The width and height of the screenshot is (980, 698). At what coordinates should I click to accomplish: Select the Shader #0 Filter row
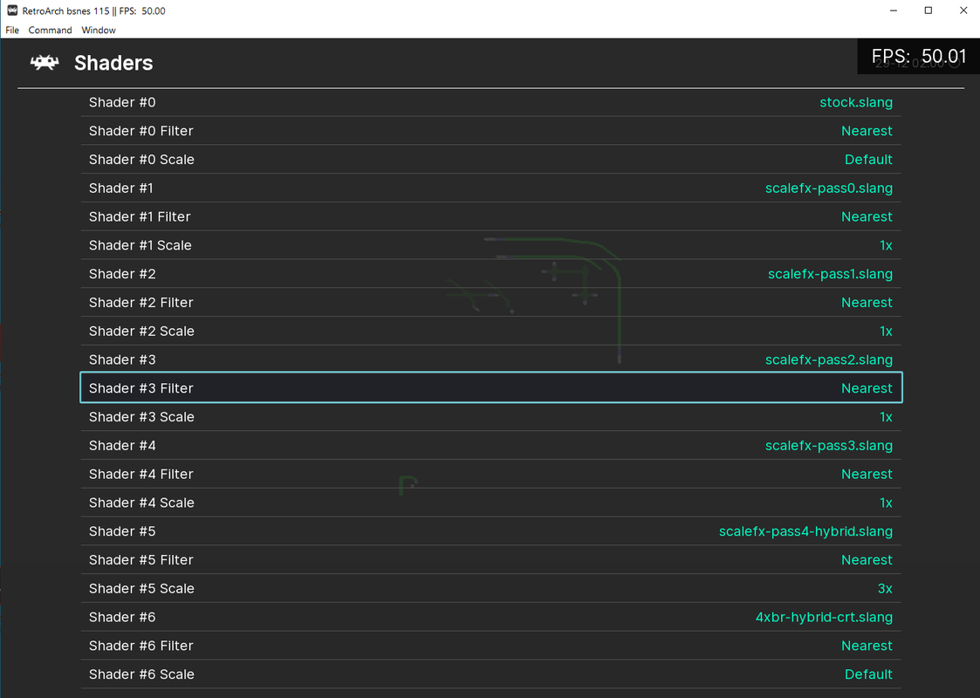[490, 131]
